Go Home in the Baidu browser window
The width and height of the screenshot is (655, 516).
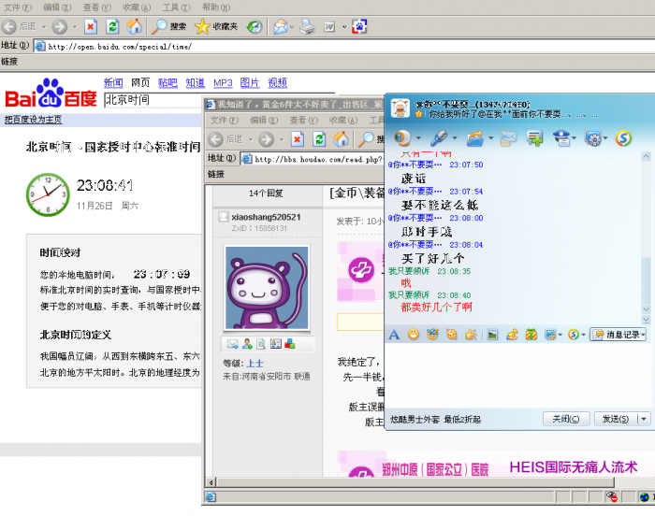pyautogui.click(x=135, y=27)
